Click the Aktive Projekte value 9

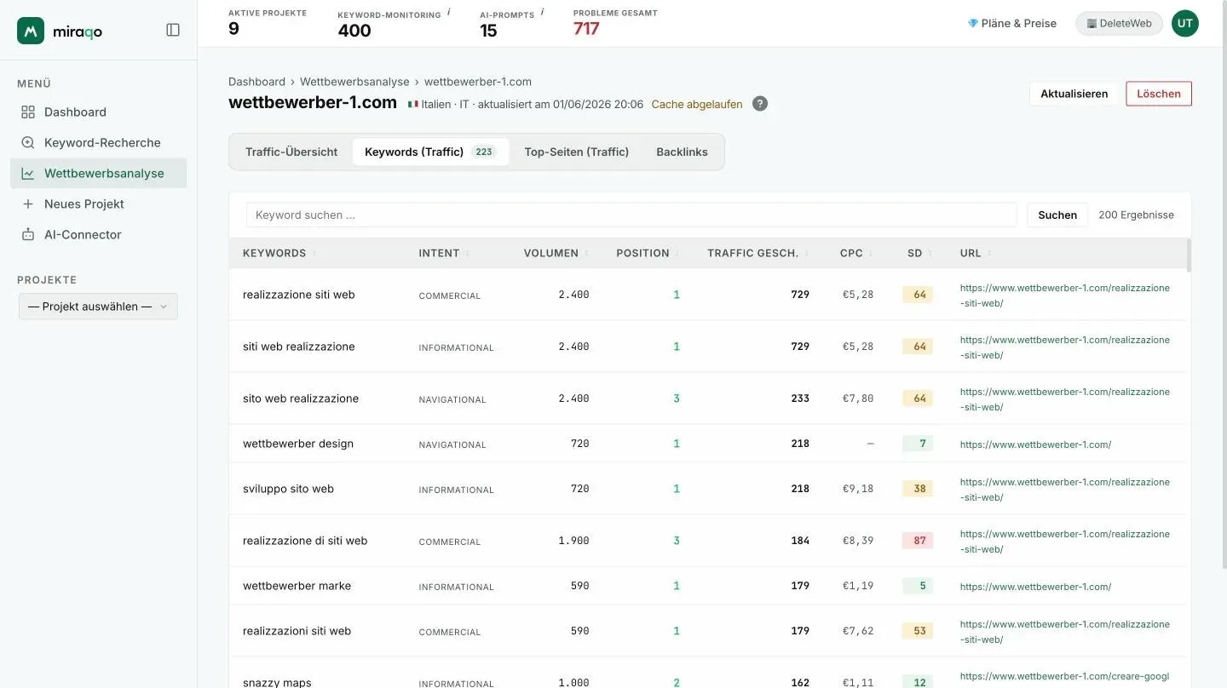[233, 29]
